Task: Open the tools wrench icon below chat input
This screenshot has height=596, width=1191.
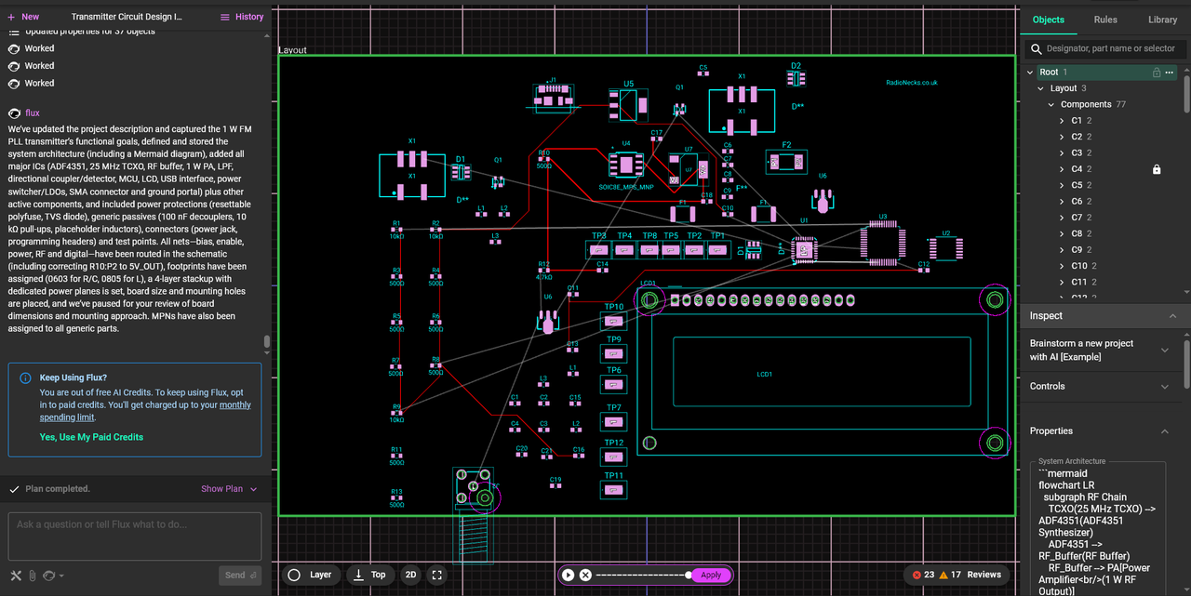Action: pyautogui.click(x=16, y=576)
